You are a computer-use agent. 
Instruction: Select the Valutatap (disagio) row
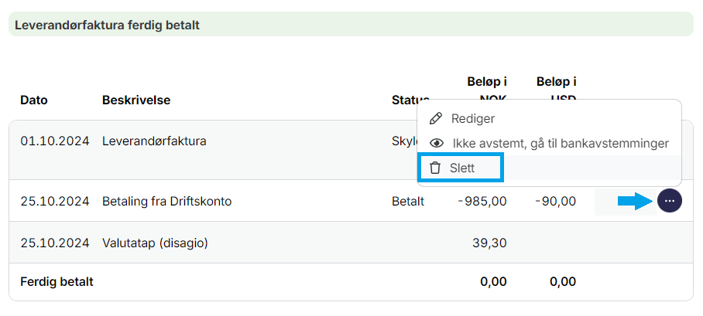coord(155,243)
